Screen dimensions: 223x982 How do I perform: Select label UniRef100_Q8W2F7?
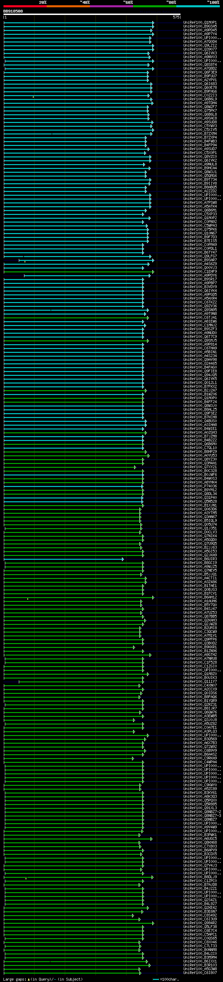[200, 107]
